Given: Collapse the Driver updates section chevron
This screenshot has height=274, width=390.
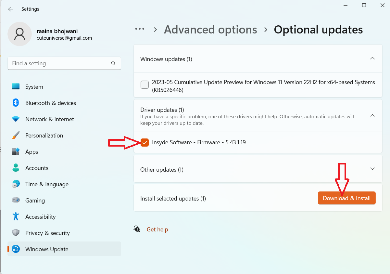Looking at the screenshot, I should click(372, 115).
